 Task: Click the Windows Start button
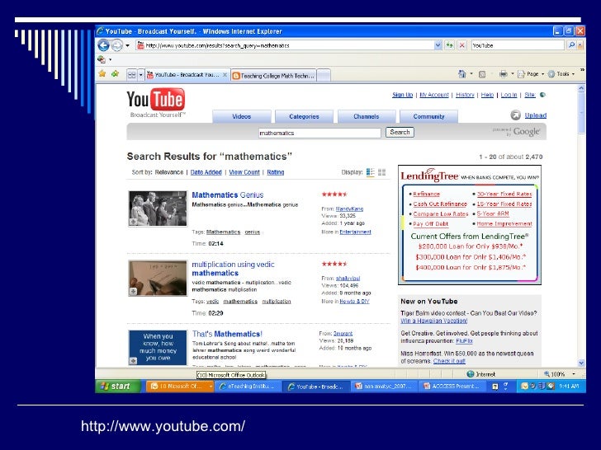[118, 386]
